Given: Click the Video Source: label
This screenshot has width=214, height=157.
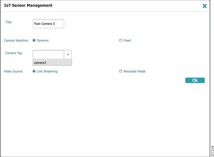Looking at the screenshot, I should (13, 71).
